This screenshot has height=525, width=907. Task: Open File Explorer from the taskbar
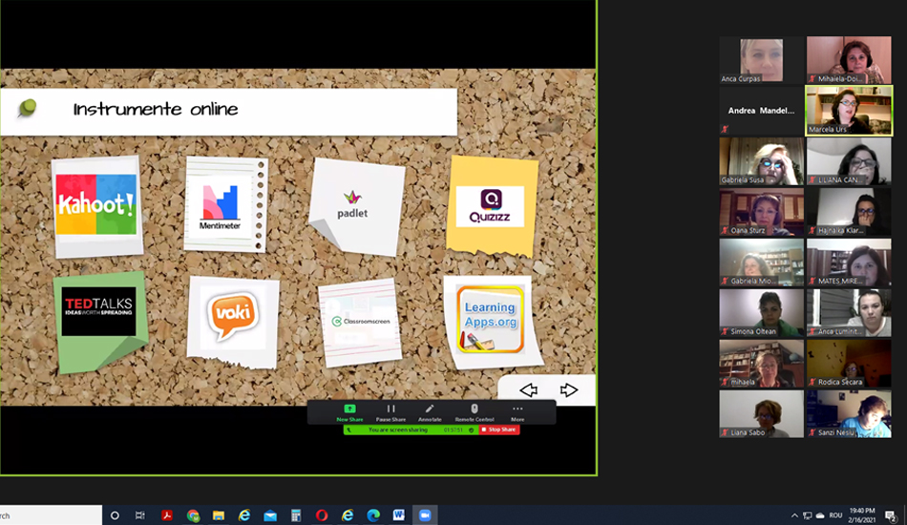point(219,515)
